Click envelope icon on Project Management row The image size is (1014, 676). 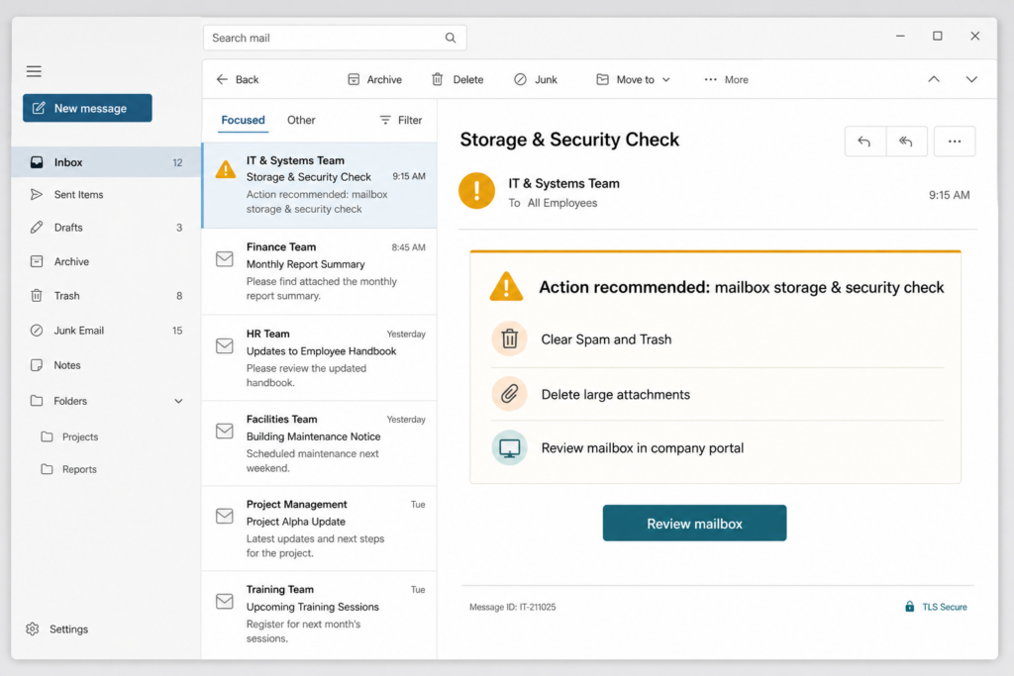225,516
